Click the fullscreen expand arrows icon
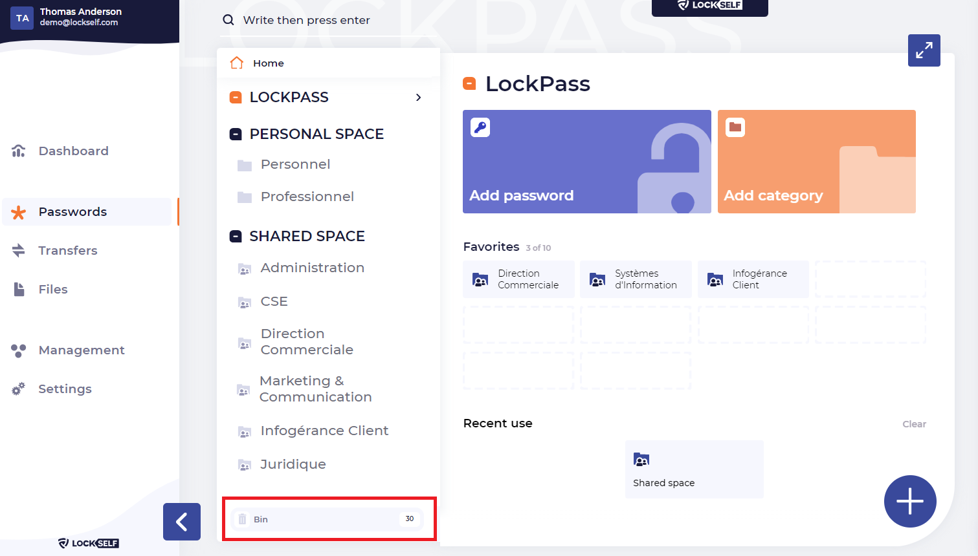This screenshot has width=978, height=556. click(x=924, y=50)
